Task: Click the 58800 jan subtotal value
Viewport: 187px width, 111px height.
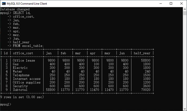Action: click(50, 90)
